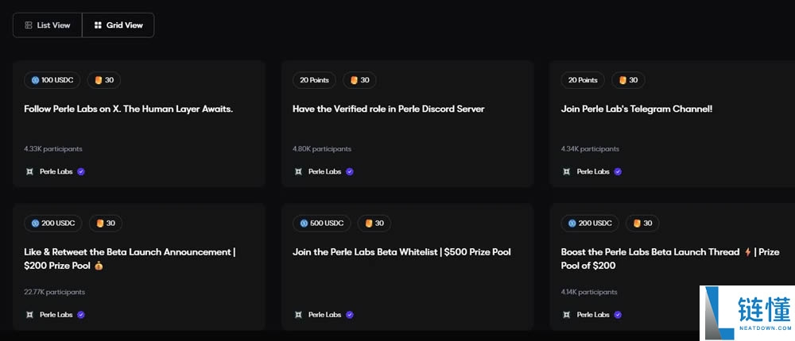
Task: Click Perle Labs name on Follow on X card
Action: [56, 171]
